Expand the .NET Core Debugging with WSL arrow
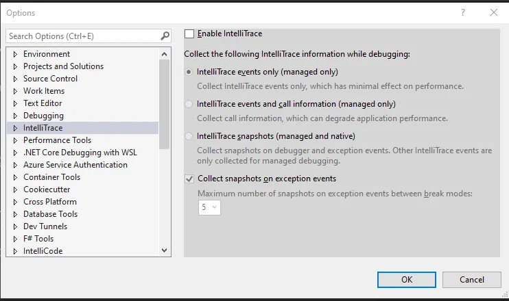The width and height of the screenshot is (509, 301). 15,153
